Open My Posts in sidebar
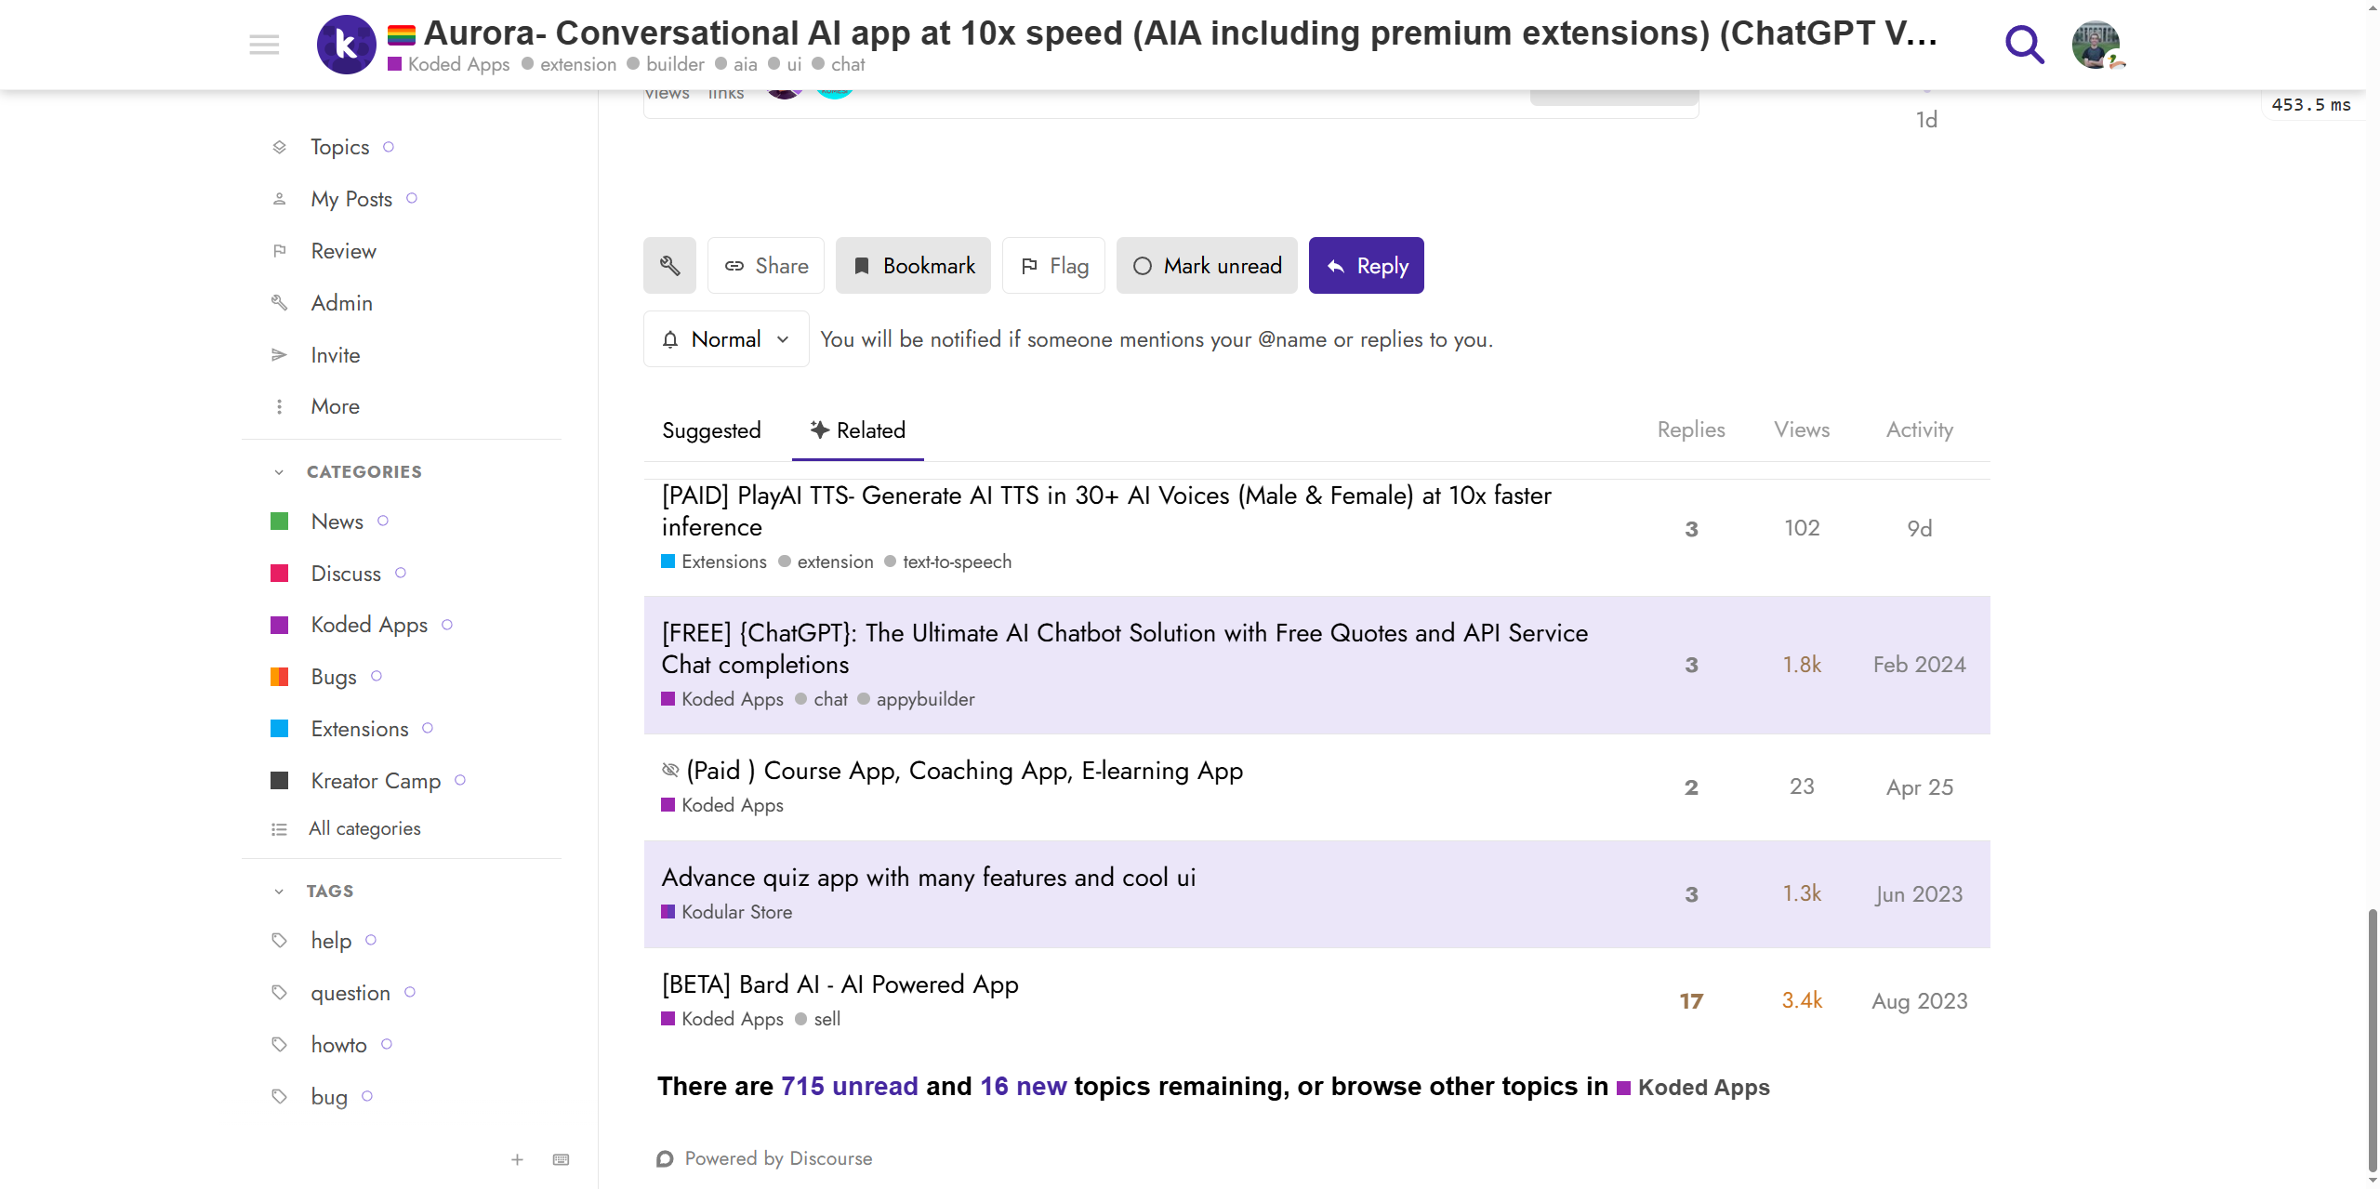This screenshot has height=1189, width=2380. click(351, 199)
